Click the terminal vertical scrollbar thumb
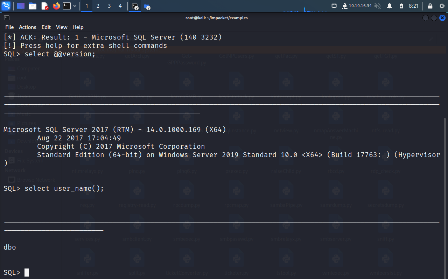The height and width of the screenshot is (279, 448). pyautogui.click(x=445, y=198)
